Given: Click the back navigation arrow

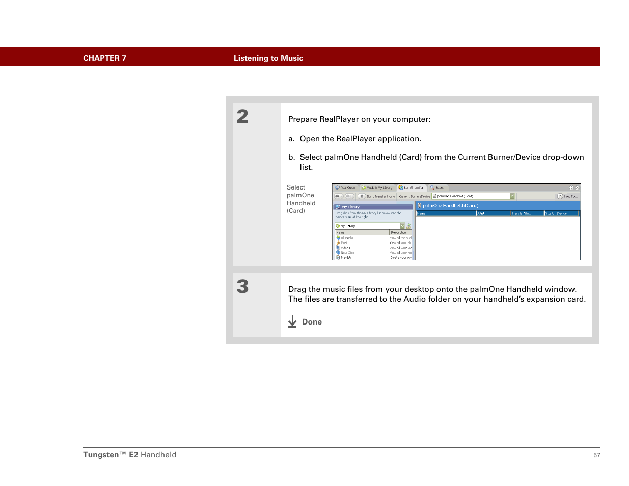Looking at the screenshot, I should [339, 196].
